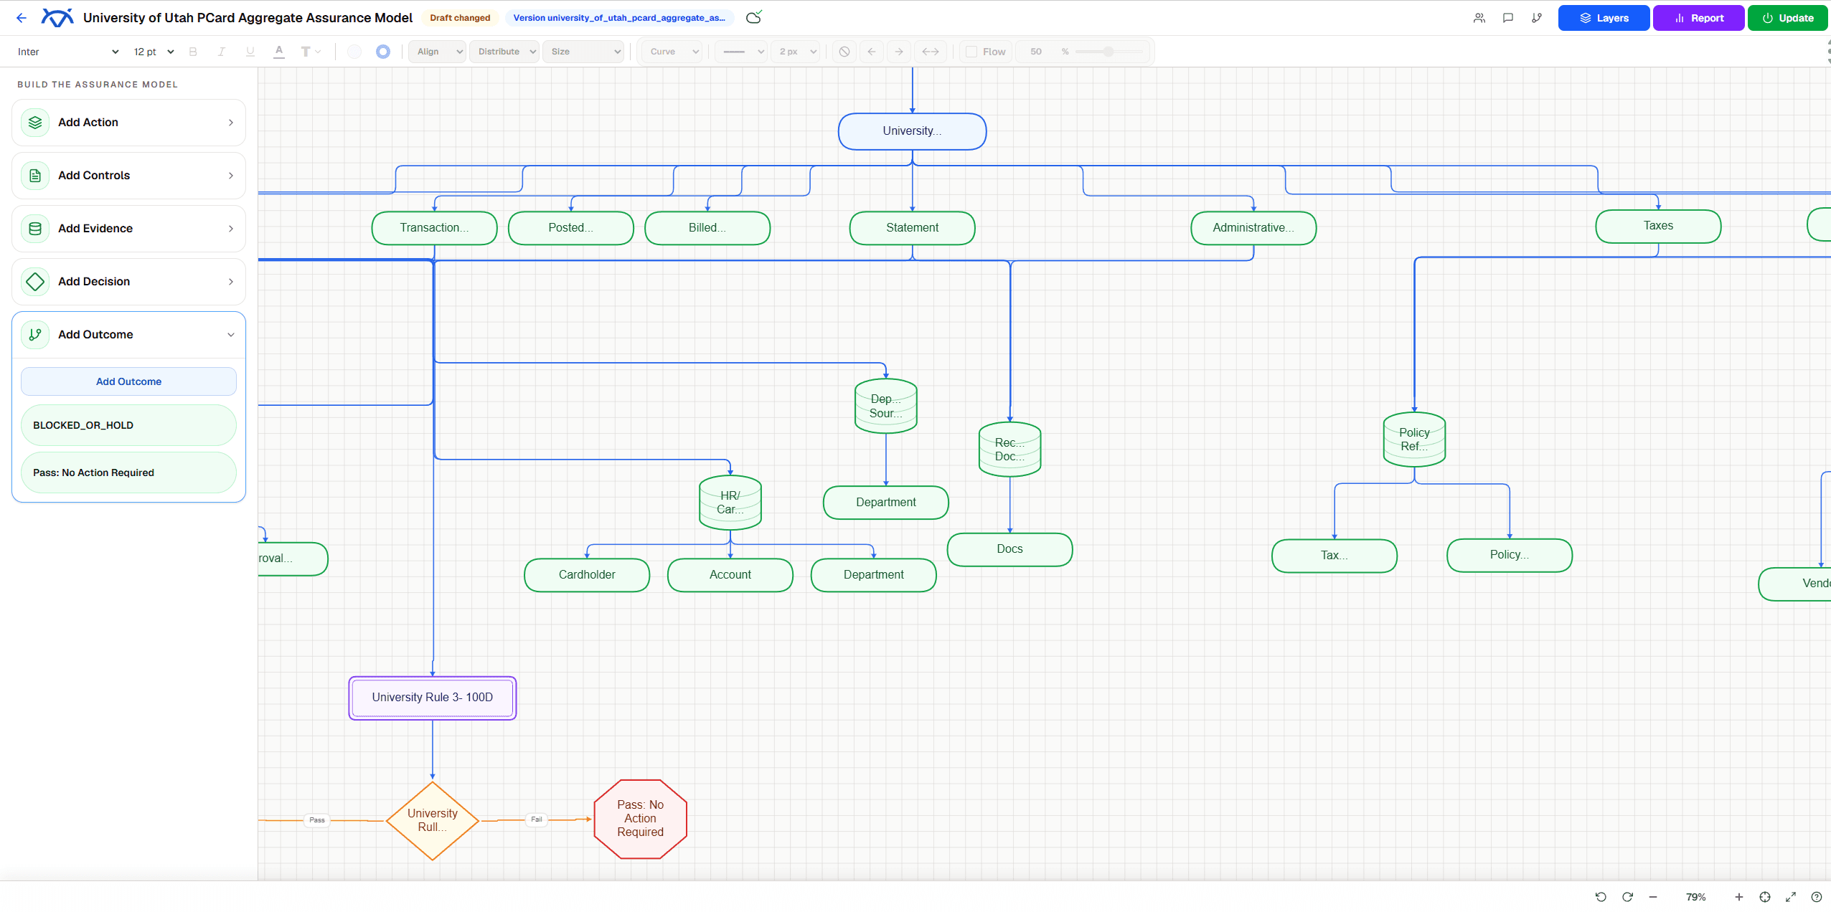Click the Version university_of_utah_pcard badge
Viewport: 1831px width, 912px height.
619,18
